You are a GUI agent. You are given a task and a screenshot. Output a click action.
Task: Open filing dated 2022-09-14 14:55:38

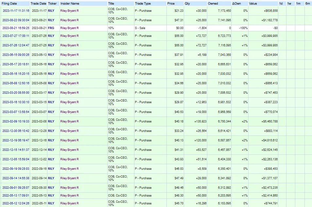16,178
